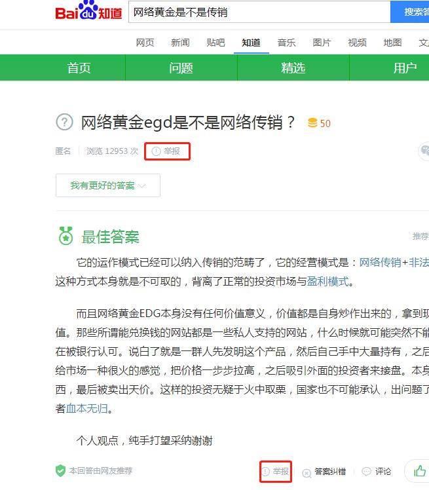Viewport: 429px width, 490px height.
Task: Click the question mark icon beside the title
Action: tap(65, 122)
